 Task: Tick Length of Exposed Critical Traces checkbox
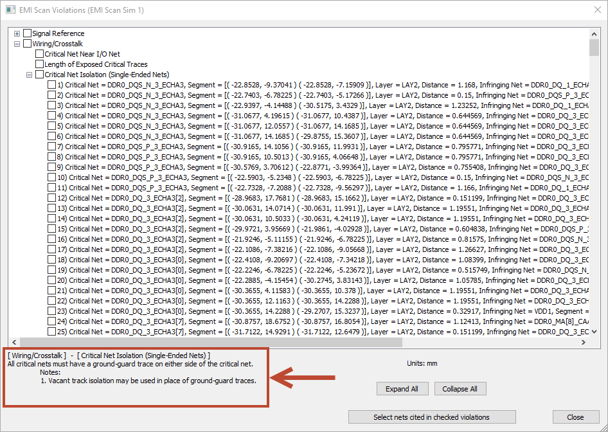click(40, 64)
